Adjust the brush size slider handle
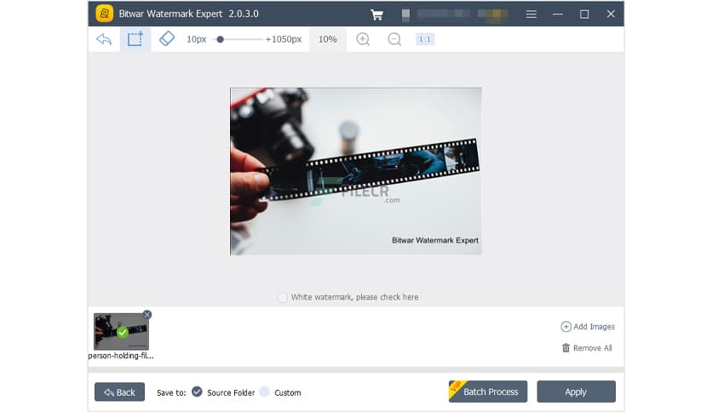Screen dimensions: 712x412 pos(221,39)
